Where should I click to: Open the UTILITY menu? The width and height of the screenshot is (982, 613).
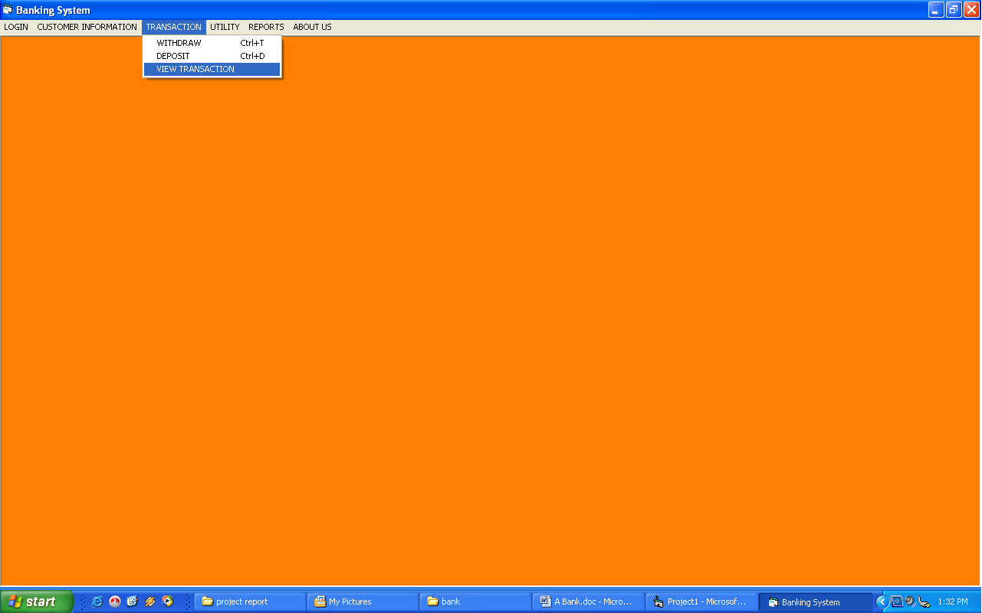click(224, 27)
